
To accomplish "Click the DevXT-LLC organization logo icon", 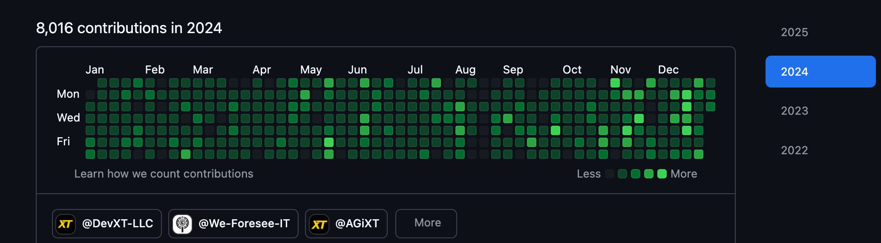I will 66,224.
